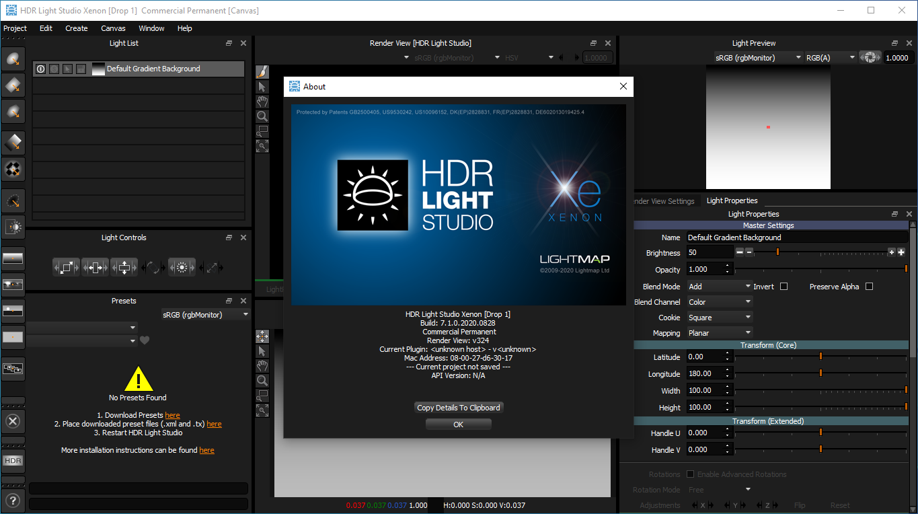Open the Project menu

[x=15, y=28]
